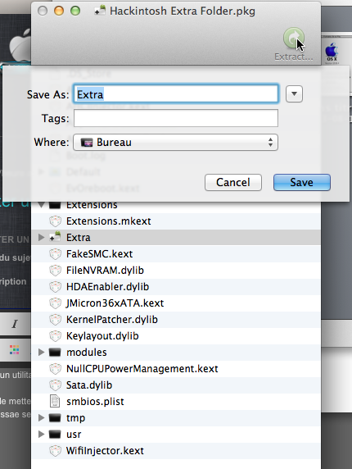The image size is (352, 469).
Task: Select the FakeSMC.kext row
Action: 176,254
